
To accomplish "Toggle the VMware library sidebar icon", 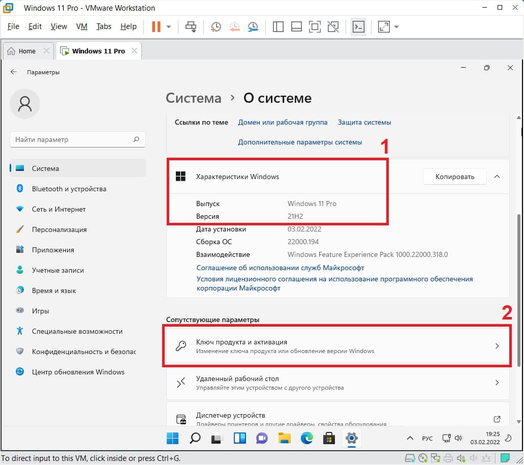I will tap(278, 27).
